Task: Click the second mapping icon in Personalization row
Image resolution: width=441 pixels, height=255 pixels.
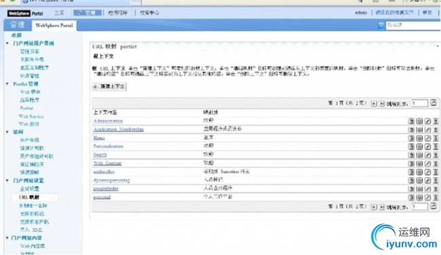Action: tap(419, 146)
